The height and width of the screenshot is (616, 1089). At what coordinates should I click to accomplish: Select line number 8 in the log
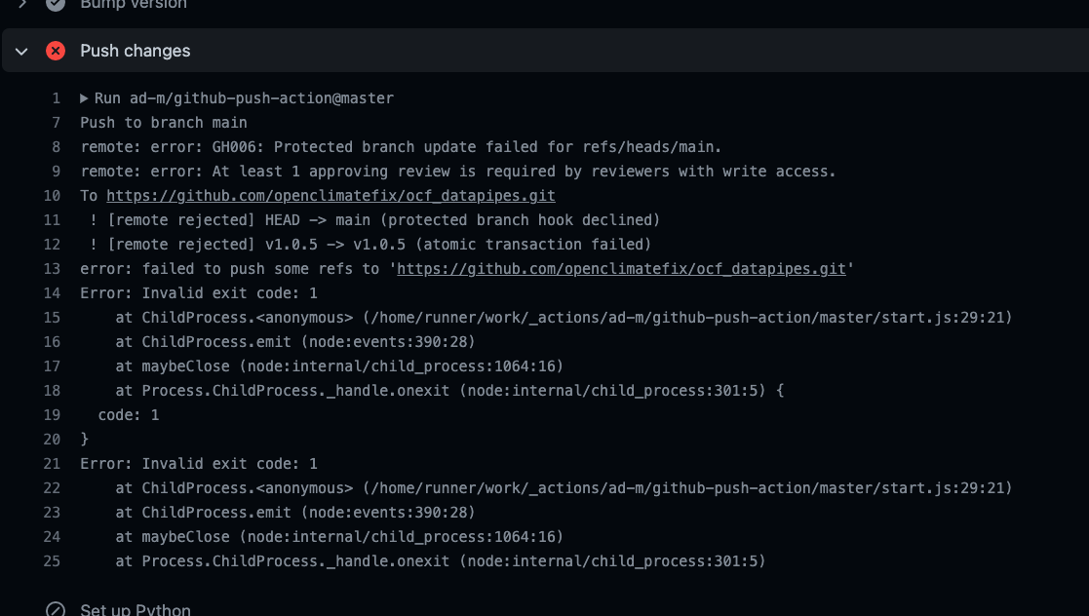(52, 146)
